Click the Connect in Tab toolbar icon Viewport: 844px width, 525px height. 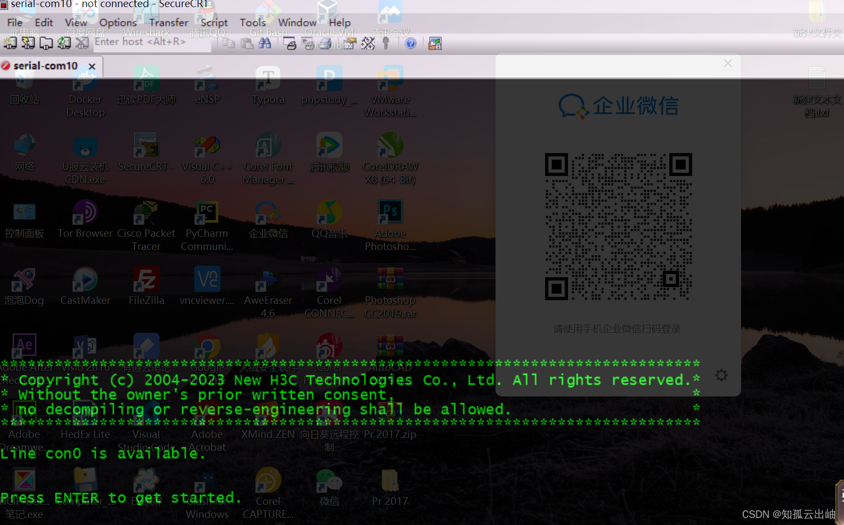click(x=46, y=43)
